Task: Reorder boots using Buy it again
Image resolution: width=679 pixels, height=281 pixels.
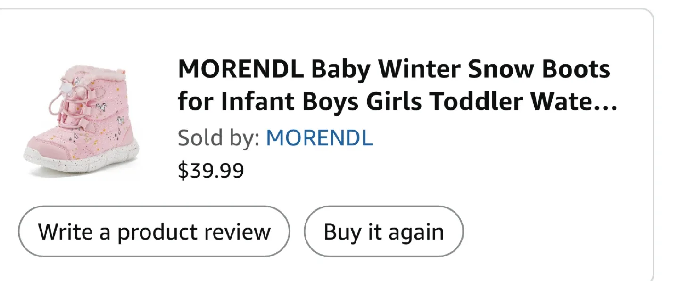Action: coord(383,231)
